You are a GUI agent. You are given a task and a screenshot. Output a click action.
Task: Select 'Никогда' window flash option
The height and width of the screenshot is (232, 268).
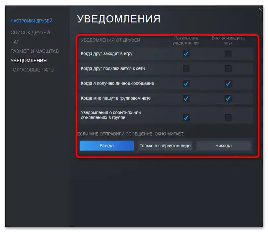pos(224,146)
